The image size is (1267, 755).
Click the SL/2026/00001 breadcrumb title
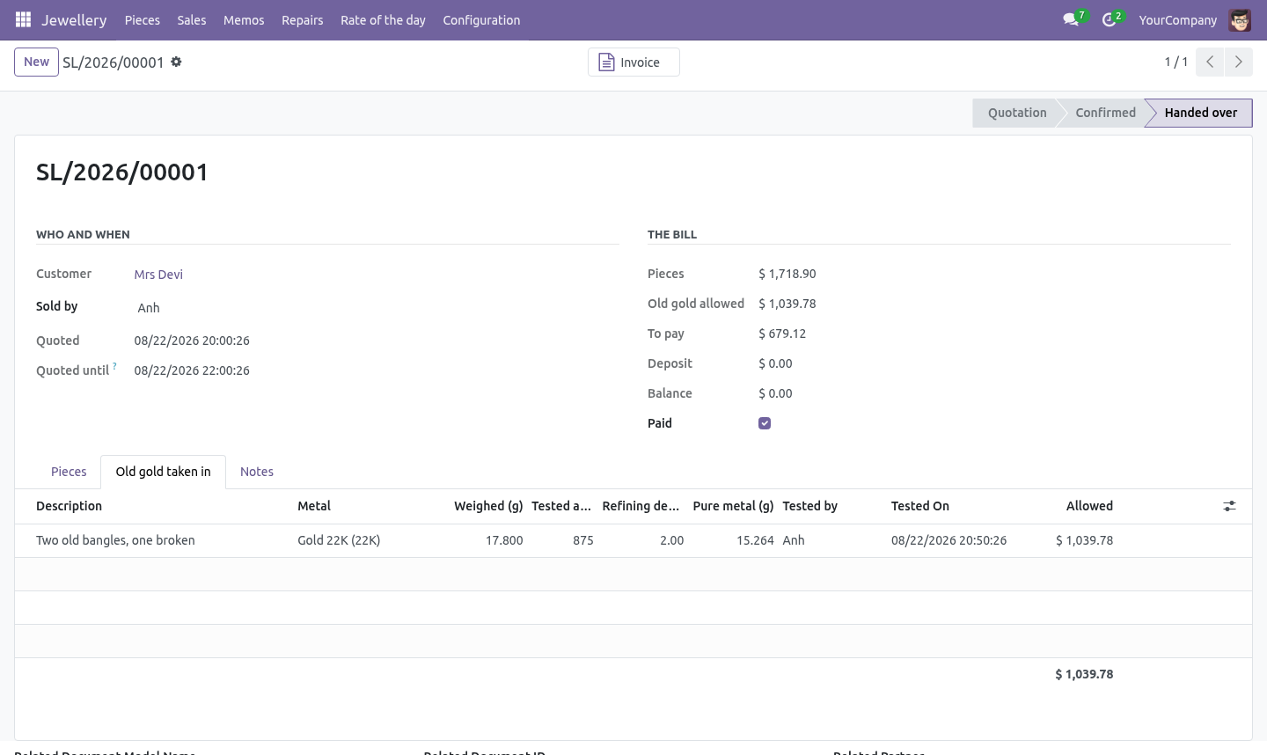tap(114, 62)
